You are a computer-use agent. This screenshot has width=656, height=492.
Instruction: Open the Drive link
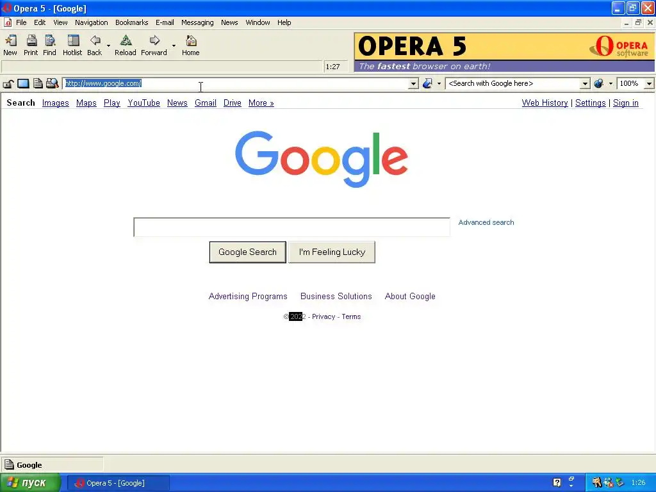[232, 103]
